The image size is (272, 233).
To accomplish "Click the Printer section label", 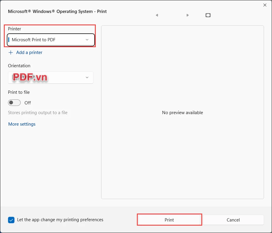I will [14, 29].
